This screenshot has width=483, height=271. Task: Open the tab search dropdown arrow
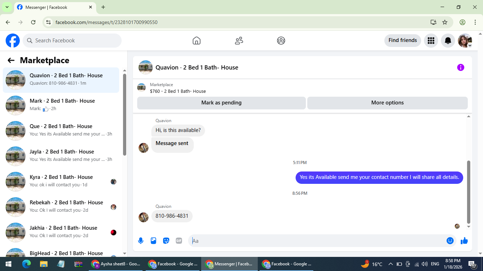click(x=7, y=7)
